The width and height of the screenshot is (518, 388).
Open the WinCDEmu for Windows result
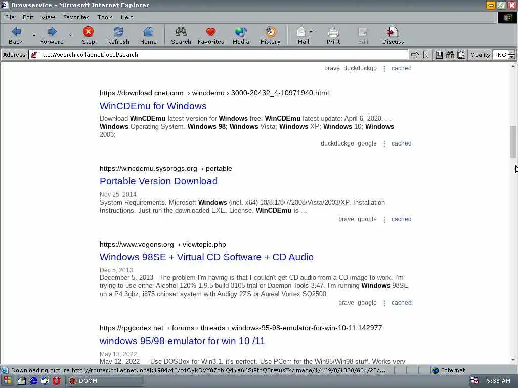[153, 106]
